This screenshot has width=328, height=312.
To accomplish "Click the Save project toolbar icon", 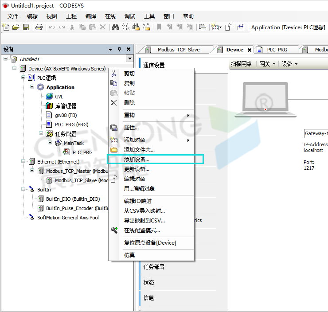I will (26, 27).
